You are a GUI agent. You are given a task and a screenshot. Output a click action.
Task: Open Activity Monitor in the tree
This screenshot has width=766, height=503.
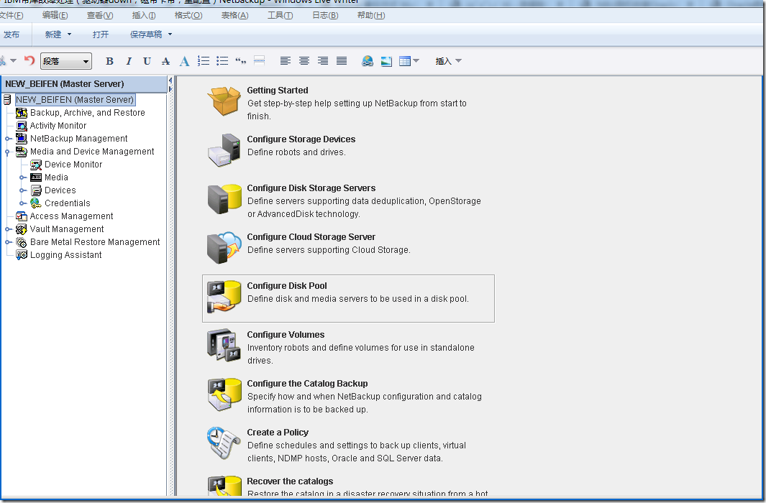(58, 125)
